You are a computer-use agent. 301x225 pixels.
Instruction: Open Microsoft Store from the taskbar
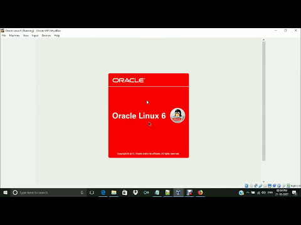point(125,192)
